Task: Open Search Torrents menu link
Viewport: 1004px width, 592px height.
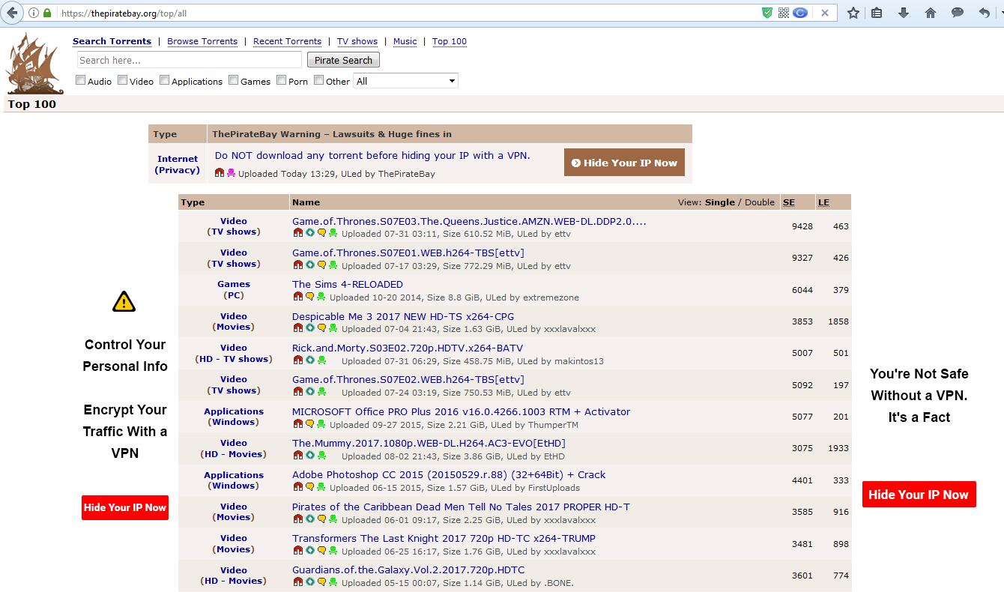Action: pos(112,41)
